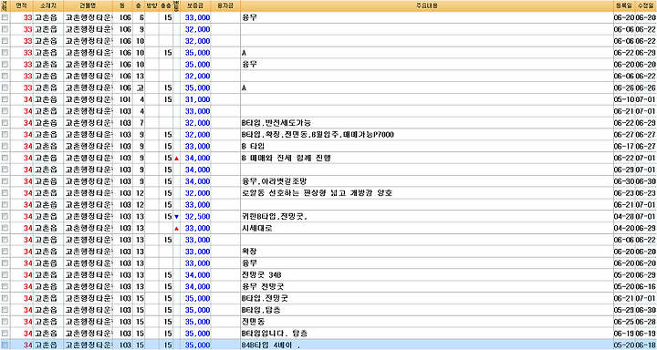The image size is (657, 350).
Task: Select deposit value 32,500
Action: 197,217
